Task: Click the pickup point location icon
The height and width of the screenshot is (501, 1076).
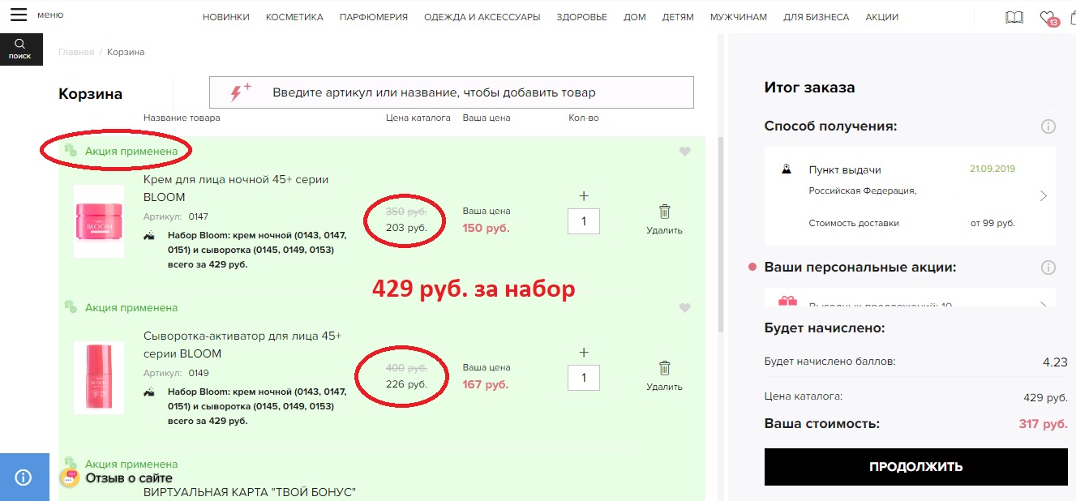Action: pyautogui.click(x=786, y=169)
